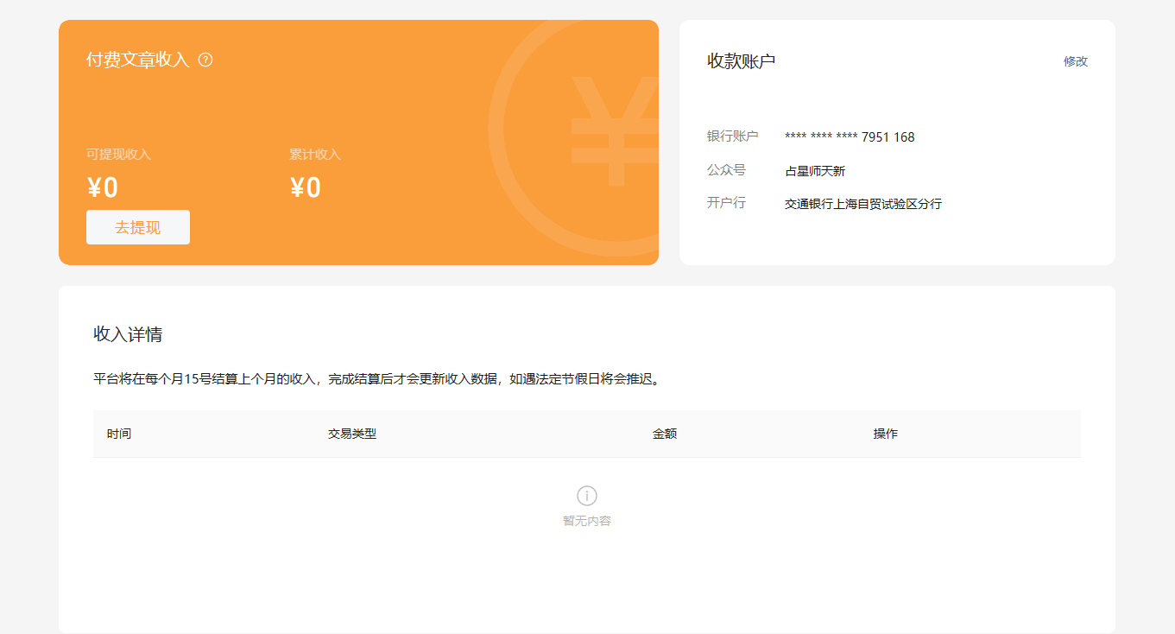Click the 暂无内容 empty-state text
The height and width of the screenshot is (634, 1175).
coord(587,521)
